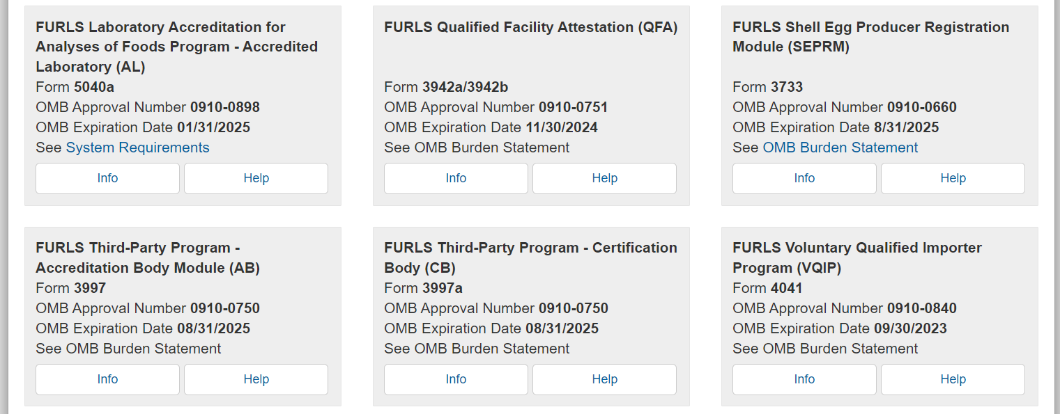The image size is (1060, 414).
Task: Click Help for Qualified Facility Attestation (QFA)
Action: [x=604, y=178]
